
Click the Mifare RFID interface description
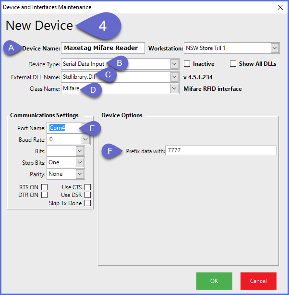click(213, 88)
